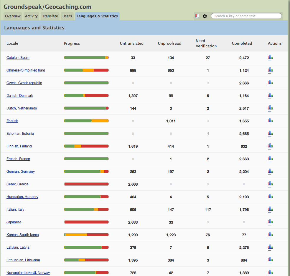Open Norwegian bokmål, Norway locale

tap(28, 273)
